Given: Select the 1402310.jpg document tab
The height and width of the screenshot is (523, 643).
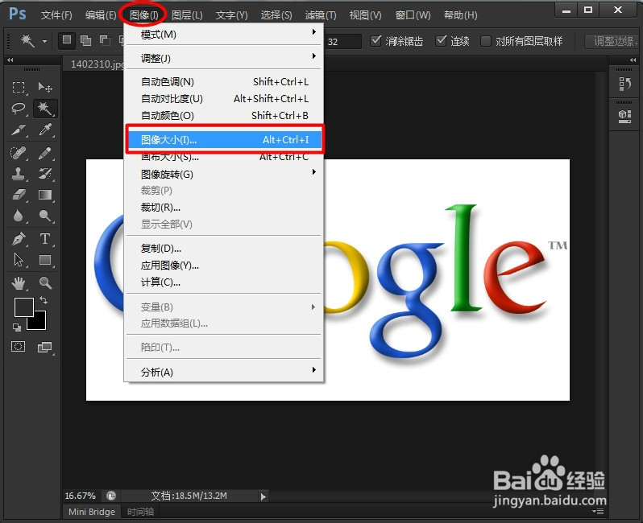Looking at the screenshot, I should tap(95, 64).
